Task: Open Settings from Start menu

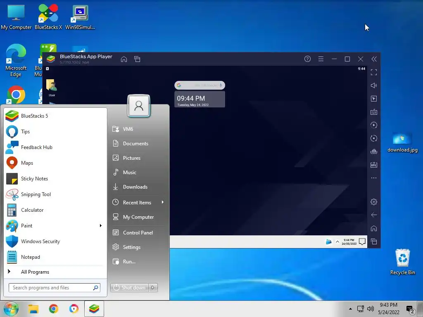Action: [138, 247]
